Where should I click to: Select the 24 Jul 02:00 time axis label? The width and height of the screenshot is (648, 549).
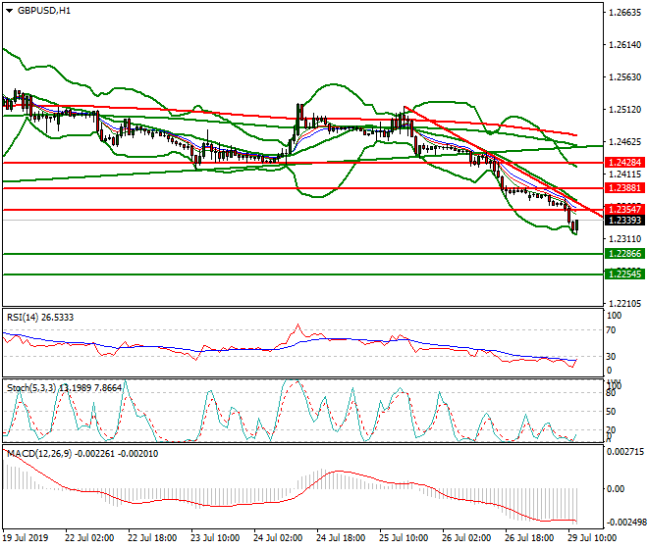[278, 538]
